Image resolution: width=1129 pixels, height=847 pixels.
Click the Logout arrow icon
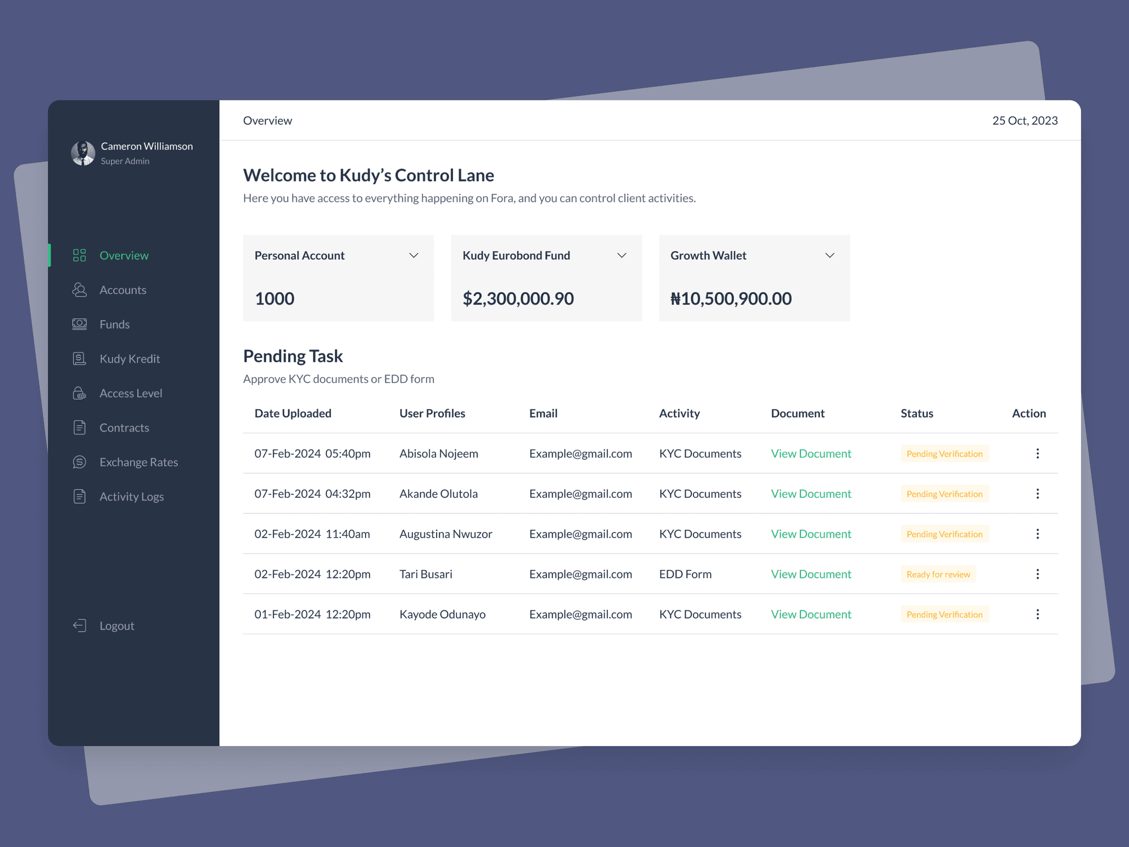(x=79, y=625)
